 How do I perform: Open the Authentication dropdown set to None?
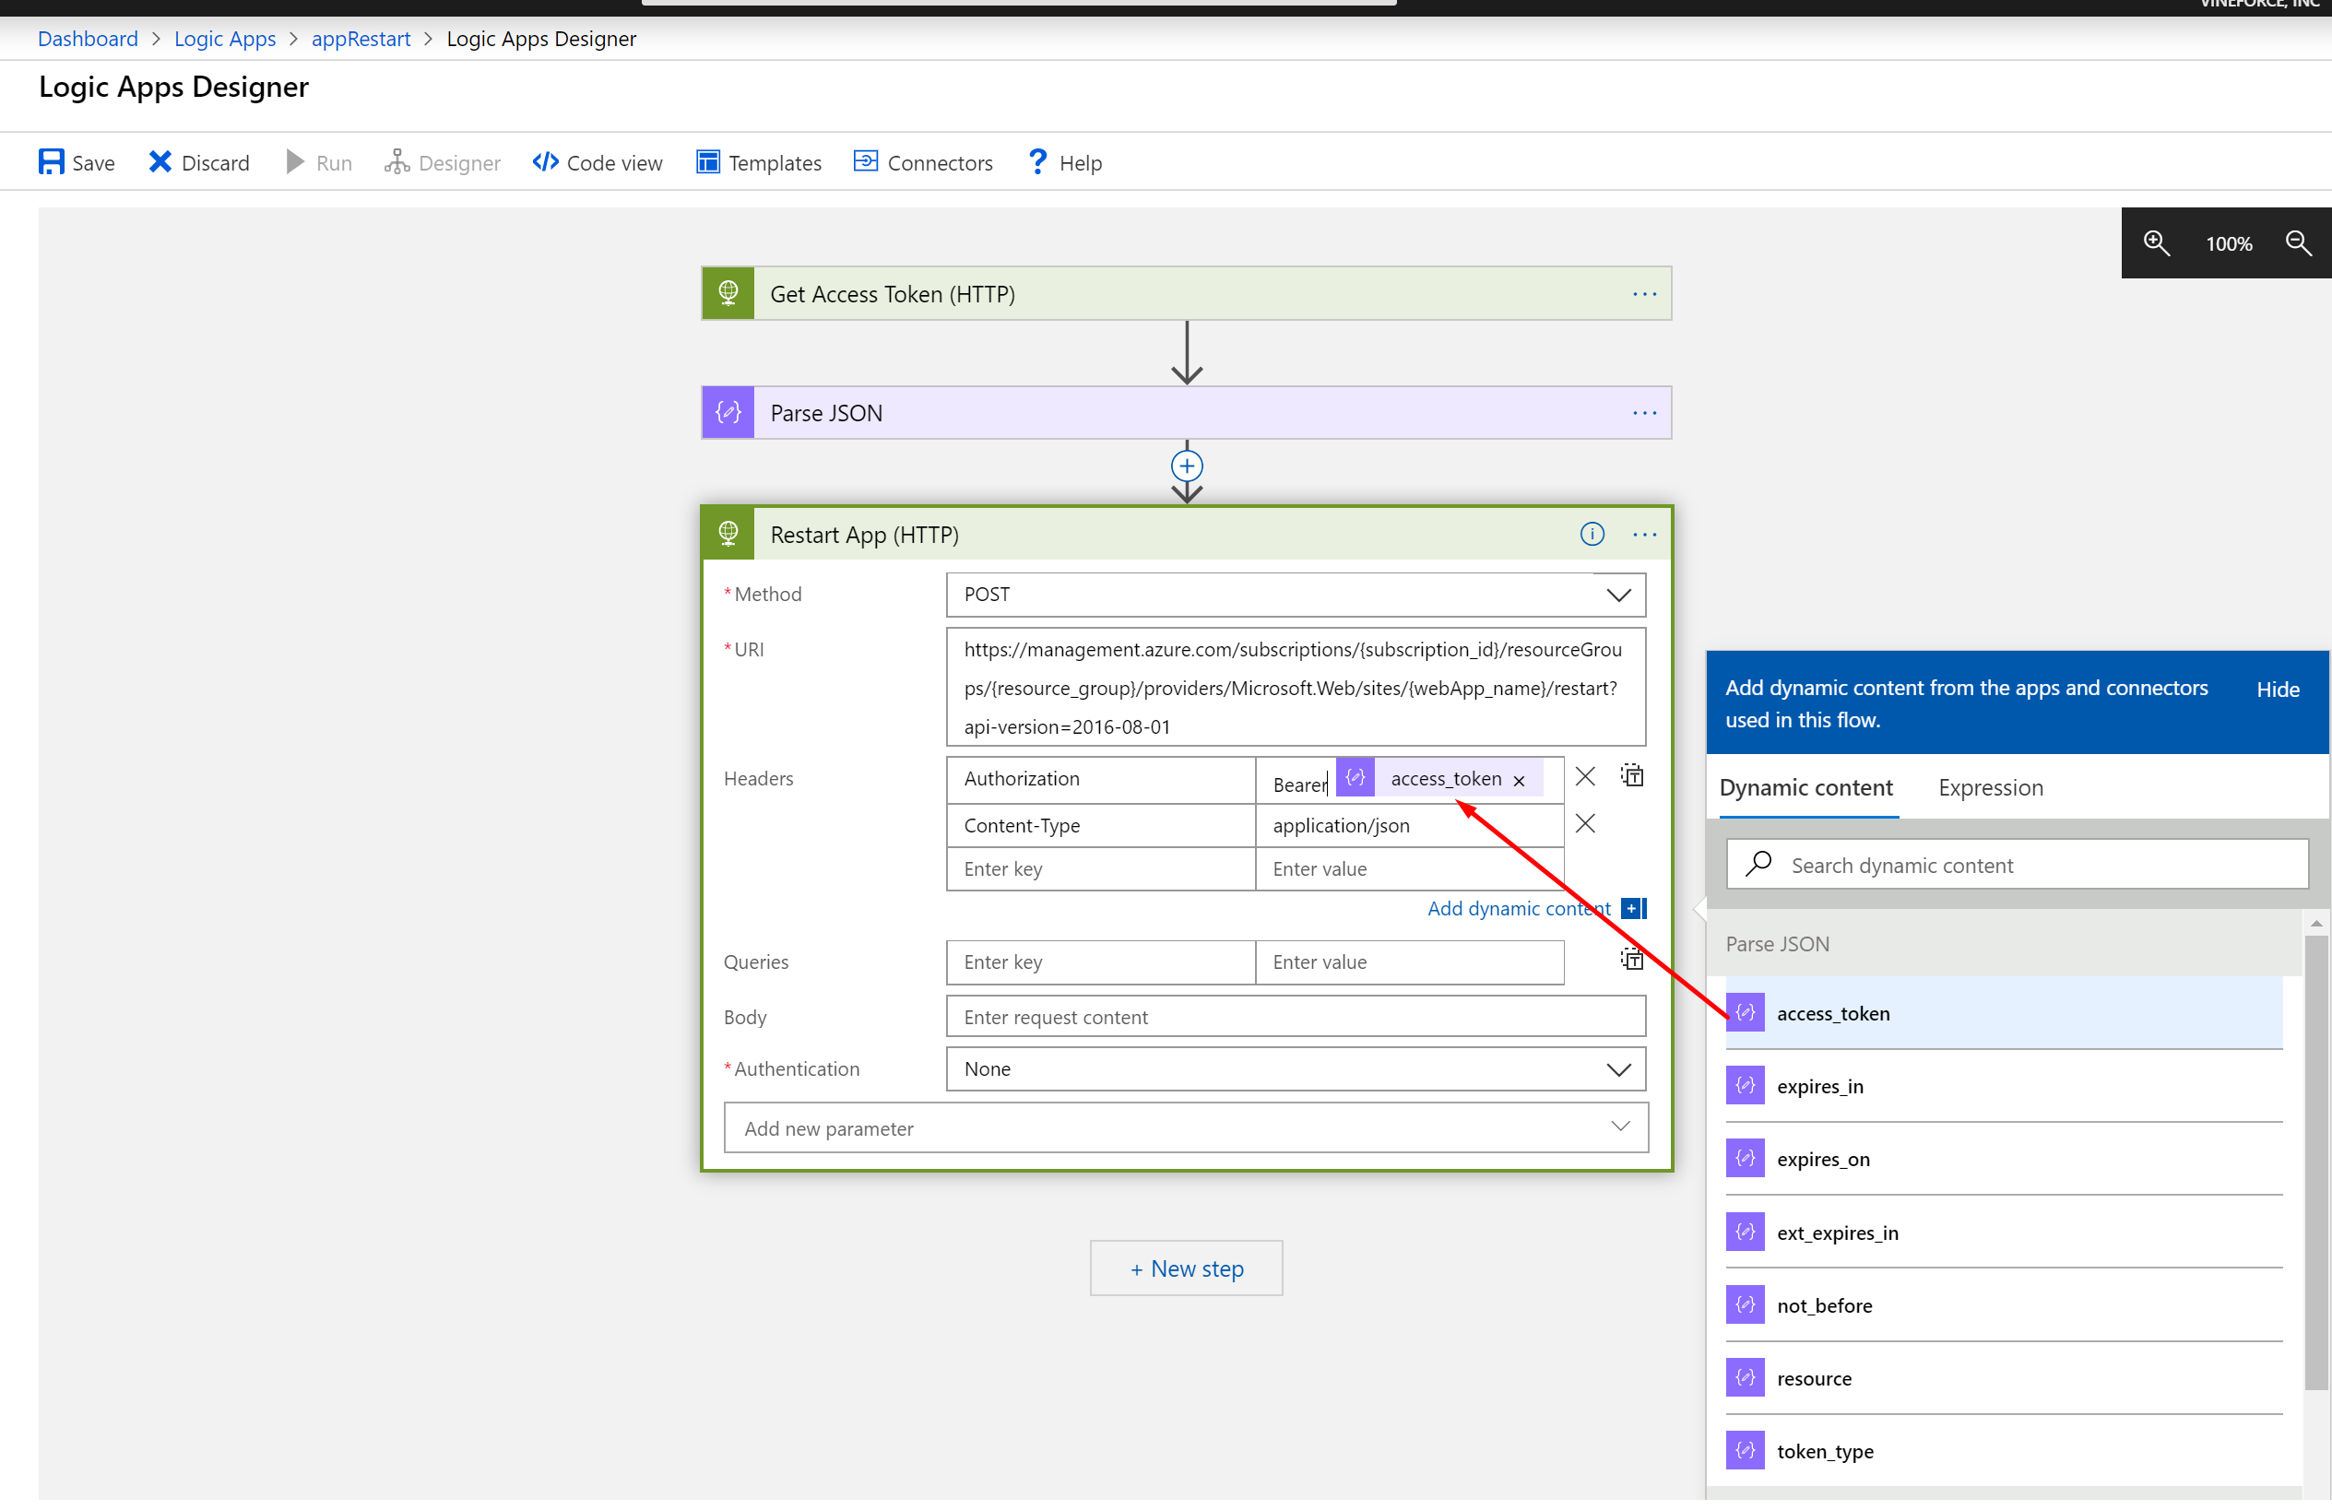click(x=1296, y=1069)
